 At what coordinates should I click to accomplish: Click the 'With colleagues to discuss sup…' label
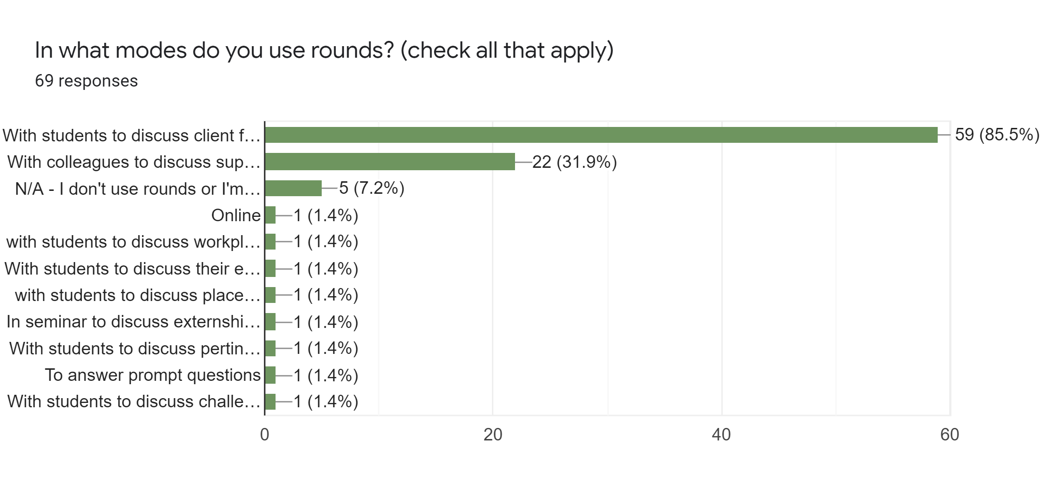tap(134, 162)
